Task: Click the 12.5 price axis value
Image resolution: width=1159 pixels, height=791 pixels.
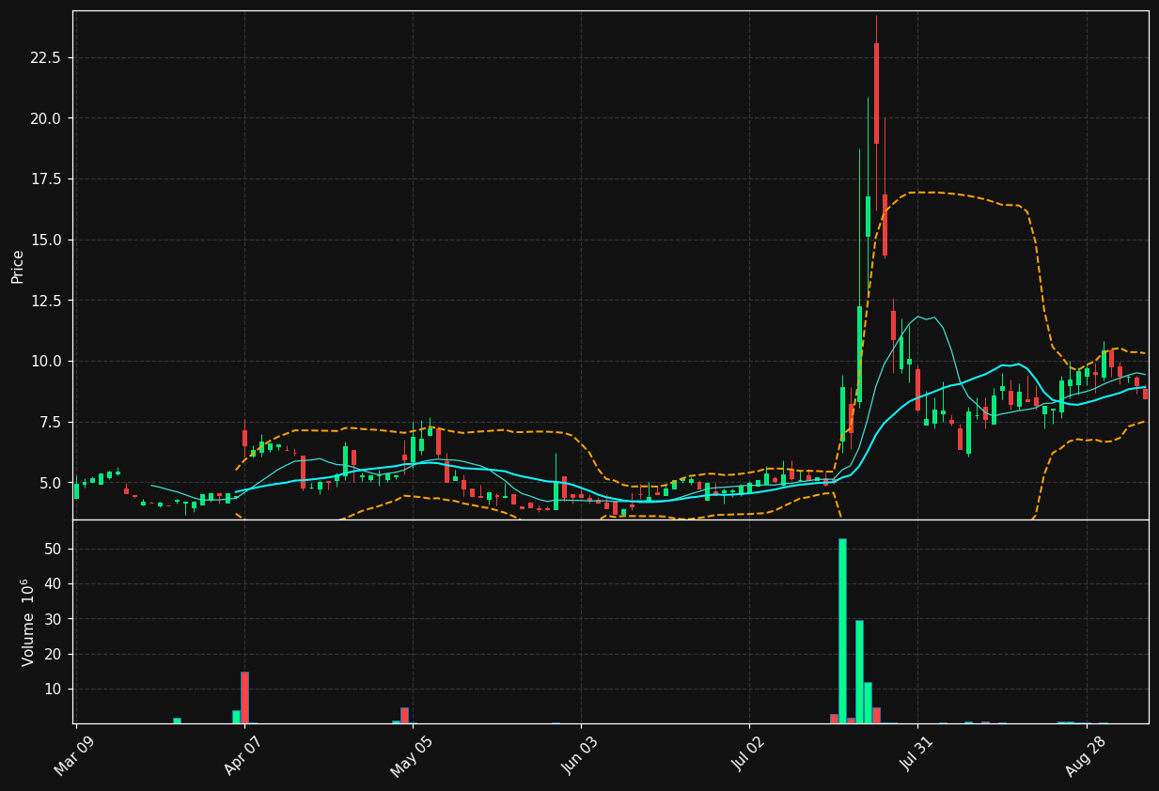Action: 45,301
